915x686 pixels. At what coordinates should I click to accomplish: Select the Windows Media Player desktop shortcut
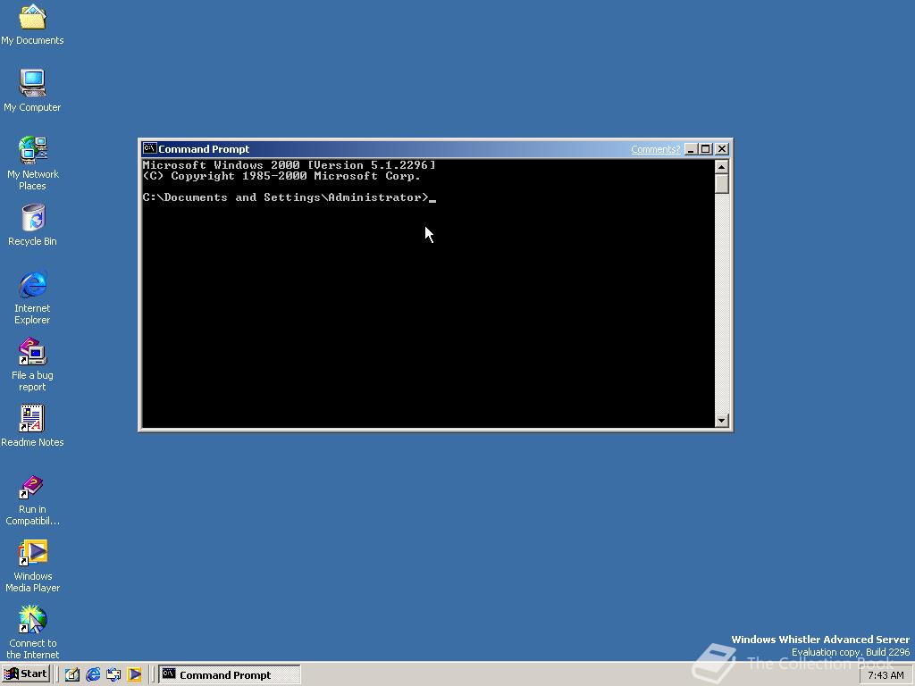[x=33, y=565]
